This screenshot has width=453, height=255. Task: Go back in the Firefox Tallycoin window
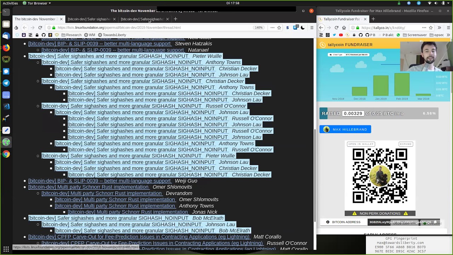pyautogui.click(x=321, y=28)
